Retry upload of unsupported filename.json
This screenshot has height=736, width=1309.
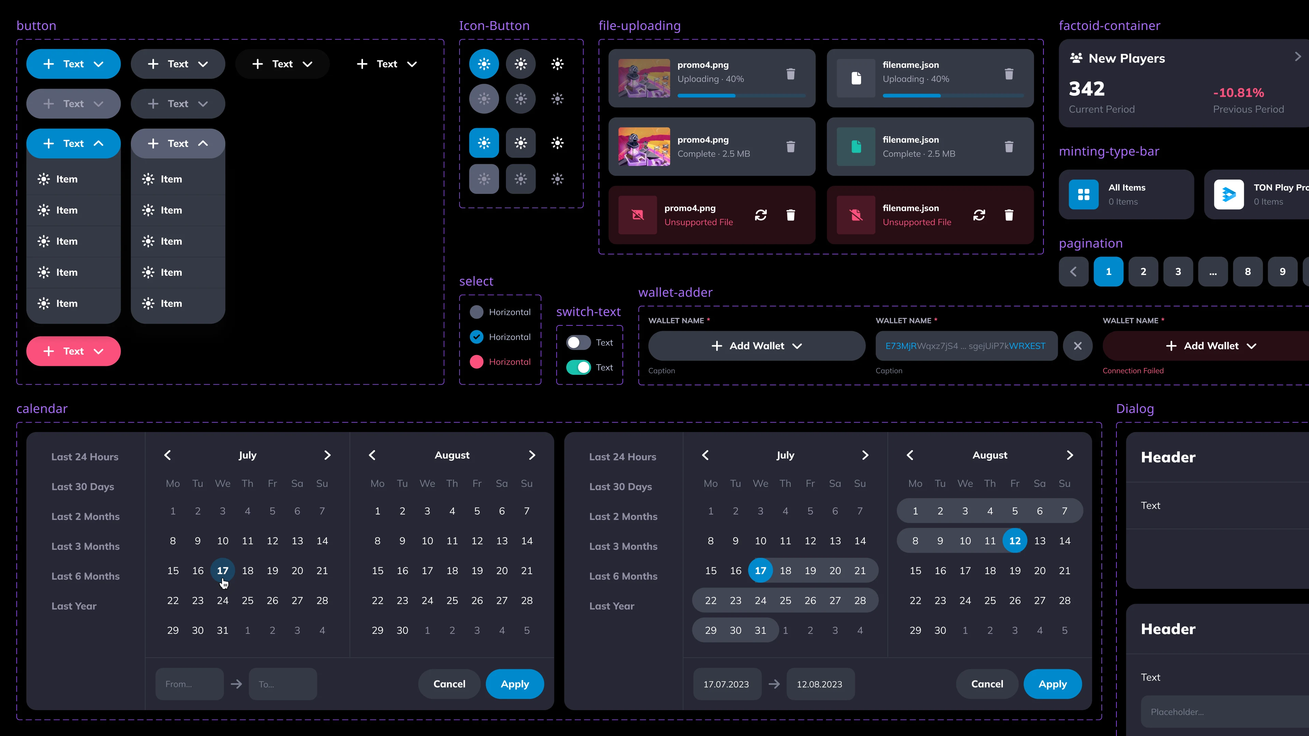pyautogui.click(x=979, y=215)
